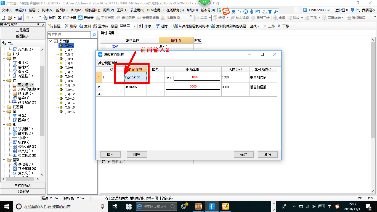
Task: Expand the 轴线 folder in navigator
Action: point(4,54)
